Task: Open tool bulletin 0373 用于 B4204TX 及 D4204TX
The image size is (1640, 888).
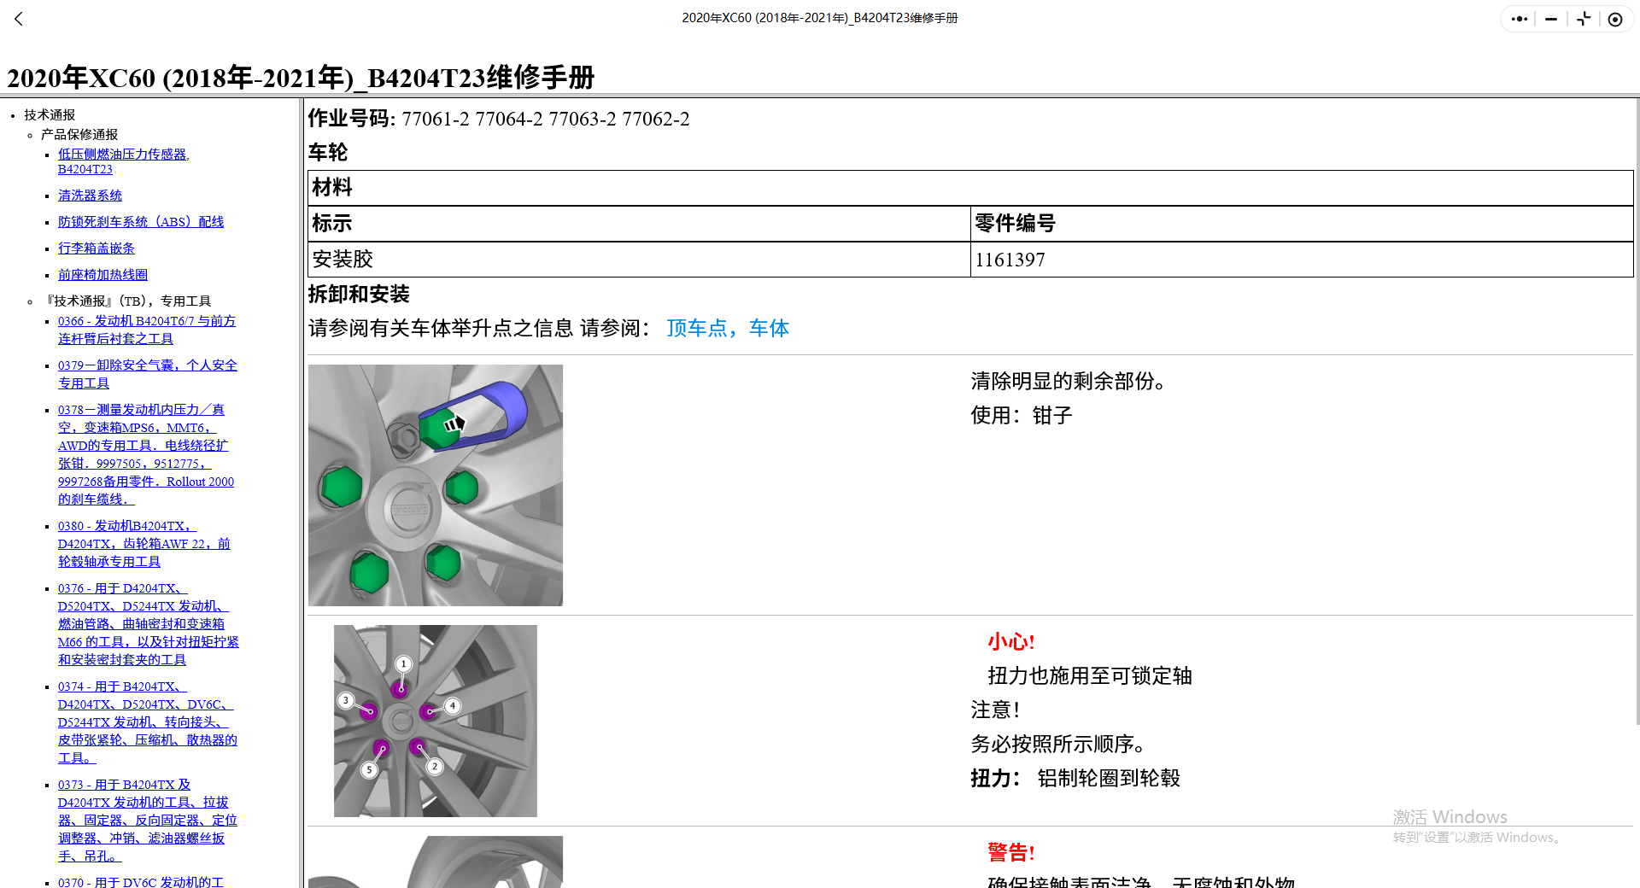Action: [x=148, y=821]
